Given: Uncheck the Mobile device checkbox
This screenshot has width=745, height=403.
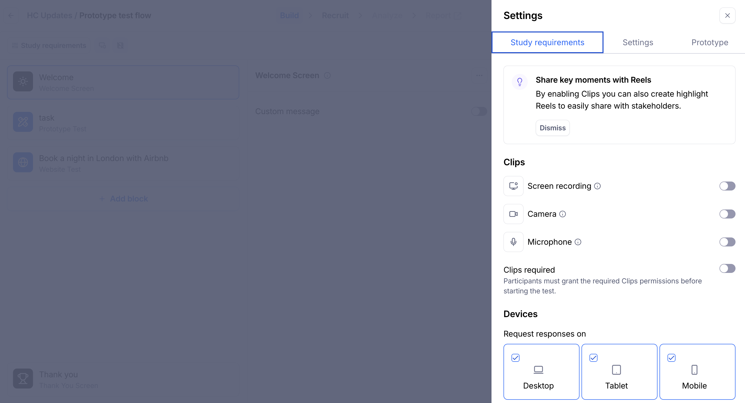Looking at the screenshot, I should coord(671,358).
